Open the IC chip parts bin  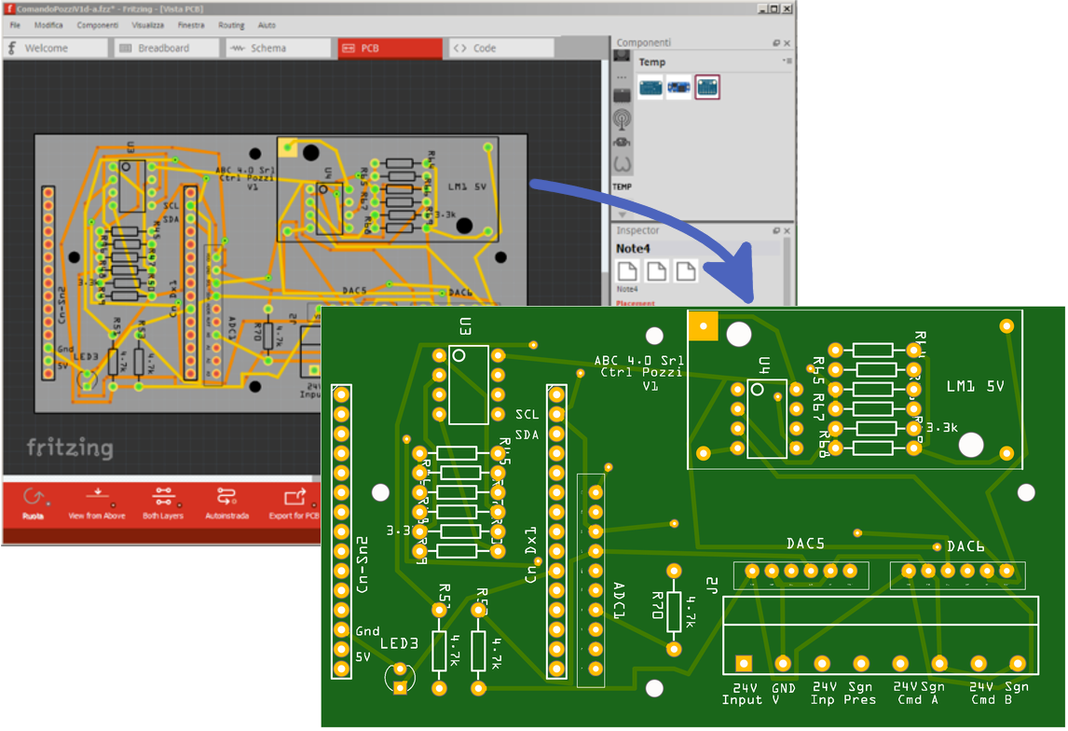pos(622,95)
